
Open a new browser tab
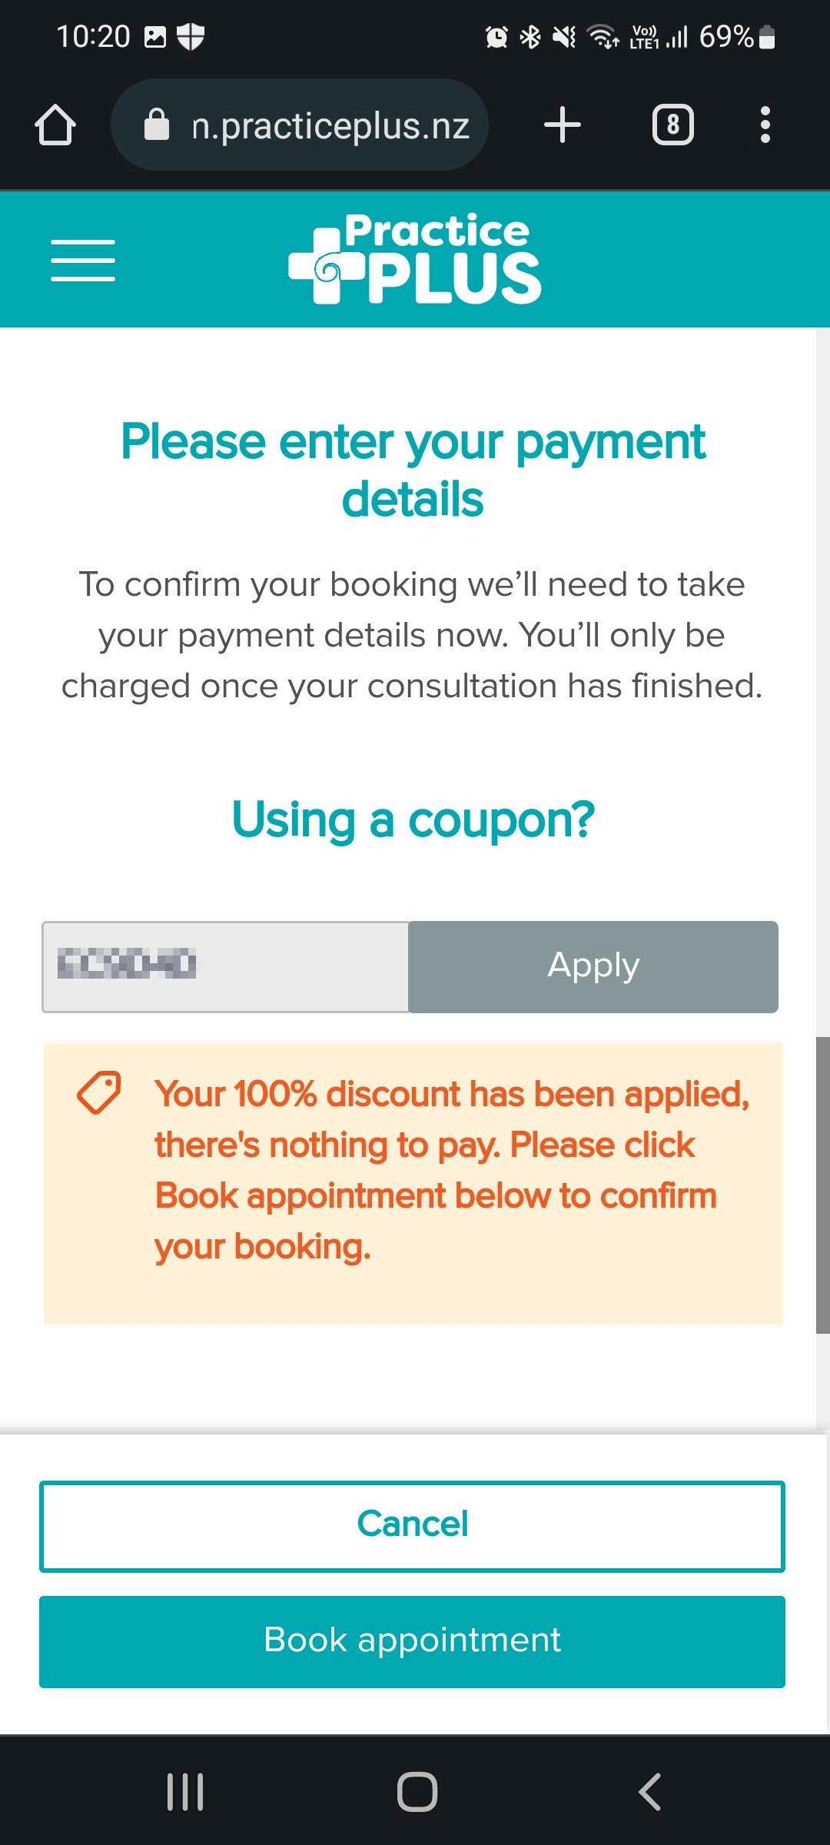[562, 125]
